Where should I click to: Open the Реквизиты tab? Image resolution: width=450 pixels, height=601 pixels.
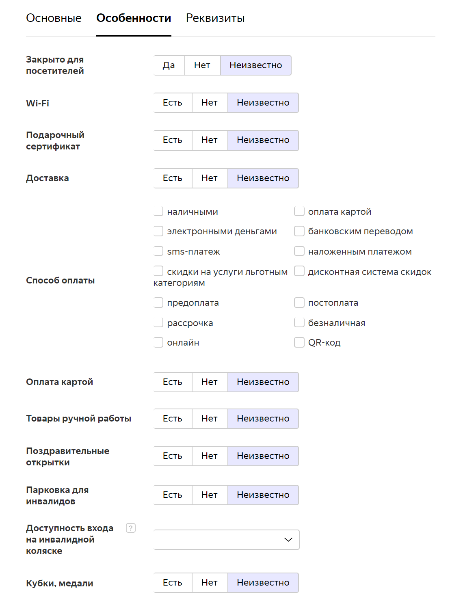[x=215, y=18]
